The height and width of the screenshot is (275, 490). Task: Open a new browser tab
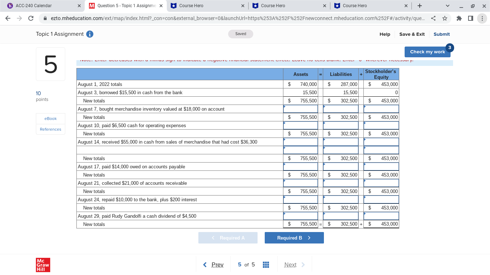point(420,6)
